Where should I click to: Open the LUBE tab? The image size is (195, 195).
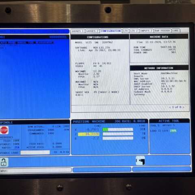tap(175, 30)
